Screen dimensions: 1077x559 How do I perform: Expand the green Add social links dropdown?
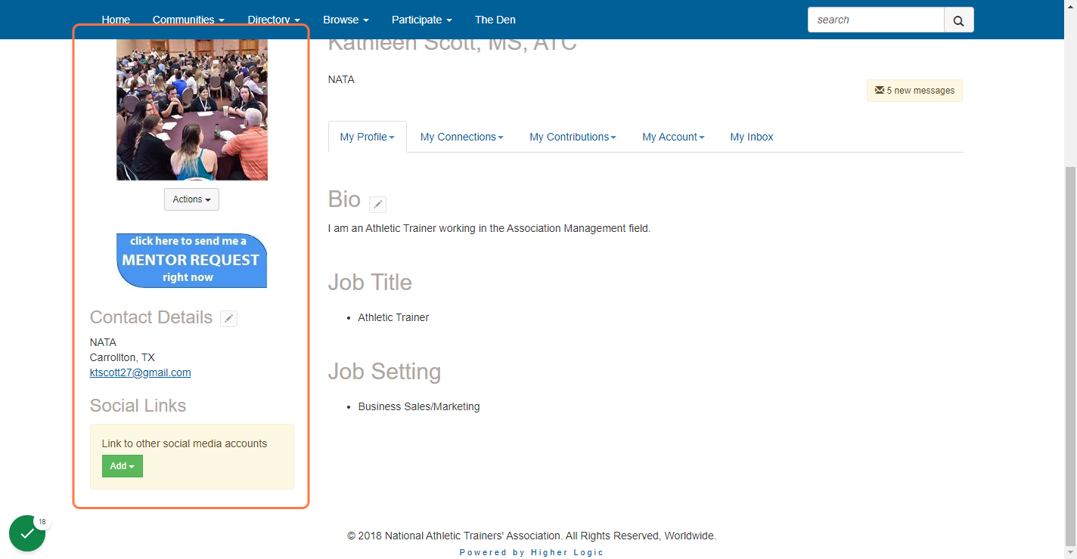coord(122,466)
